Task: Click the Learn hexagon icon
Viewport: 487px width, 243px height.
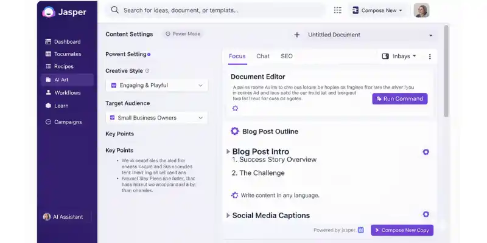Action: [48, 106]
